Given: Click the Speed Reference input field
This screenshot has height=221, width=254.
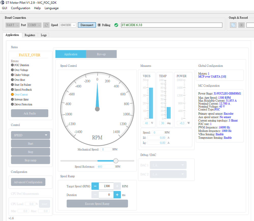Looking at the screenshot, I should pyautogui.click(x=105, y=167).
